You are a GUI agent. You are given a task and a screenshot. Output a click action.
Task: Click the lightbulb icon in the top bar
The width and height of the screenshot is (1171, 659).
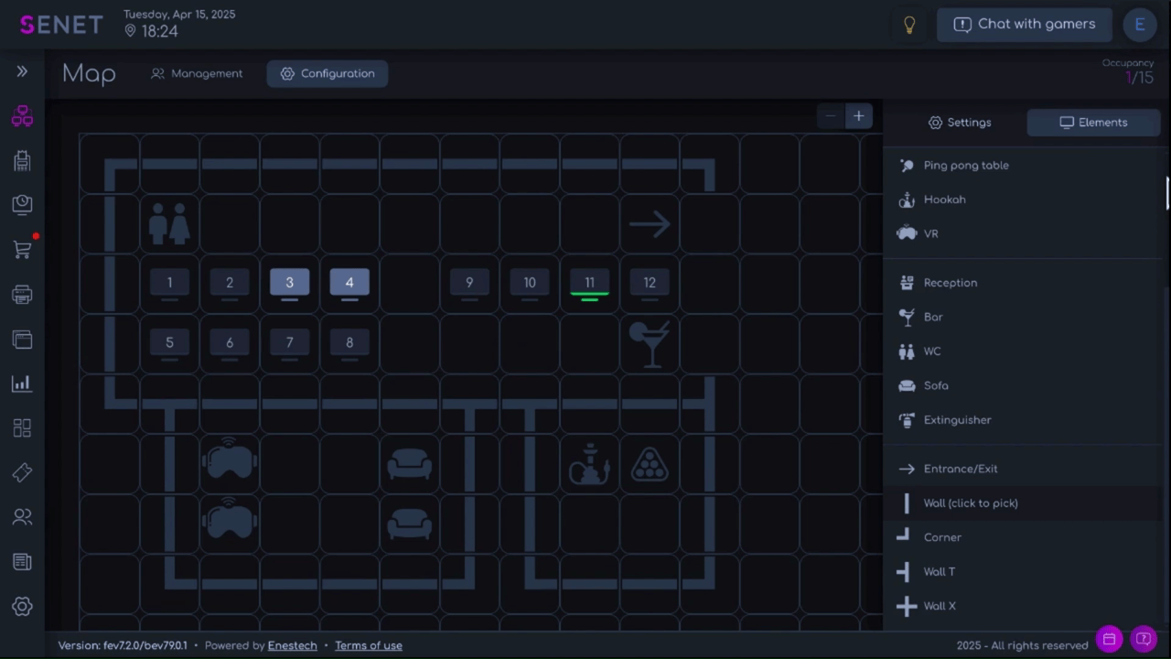tap(909, 24)
